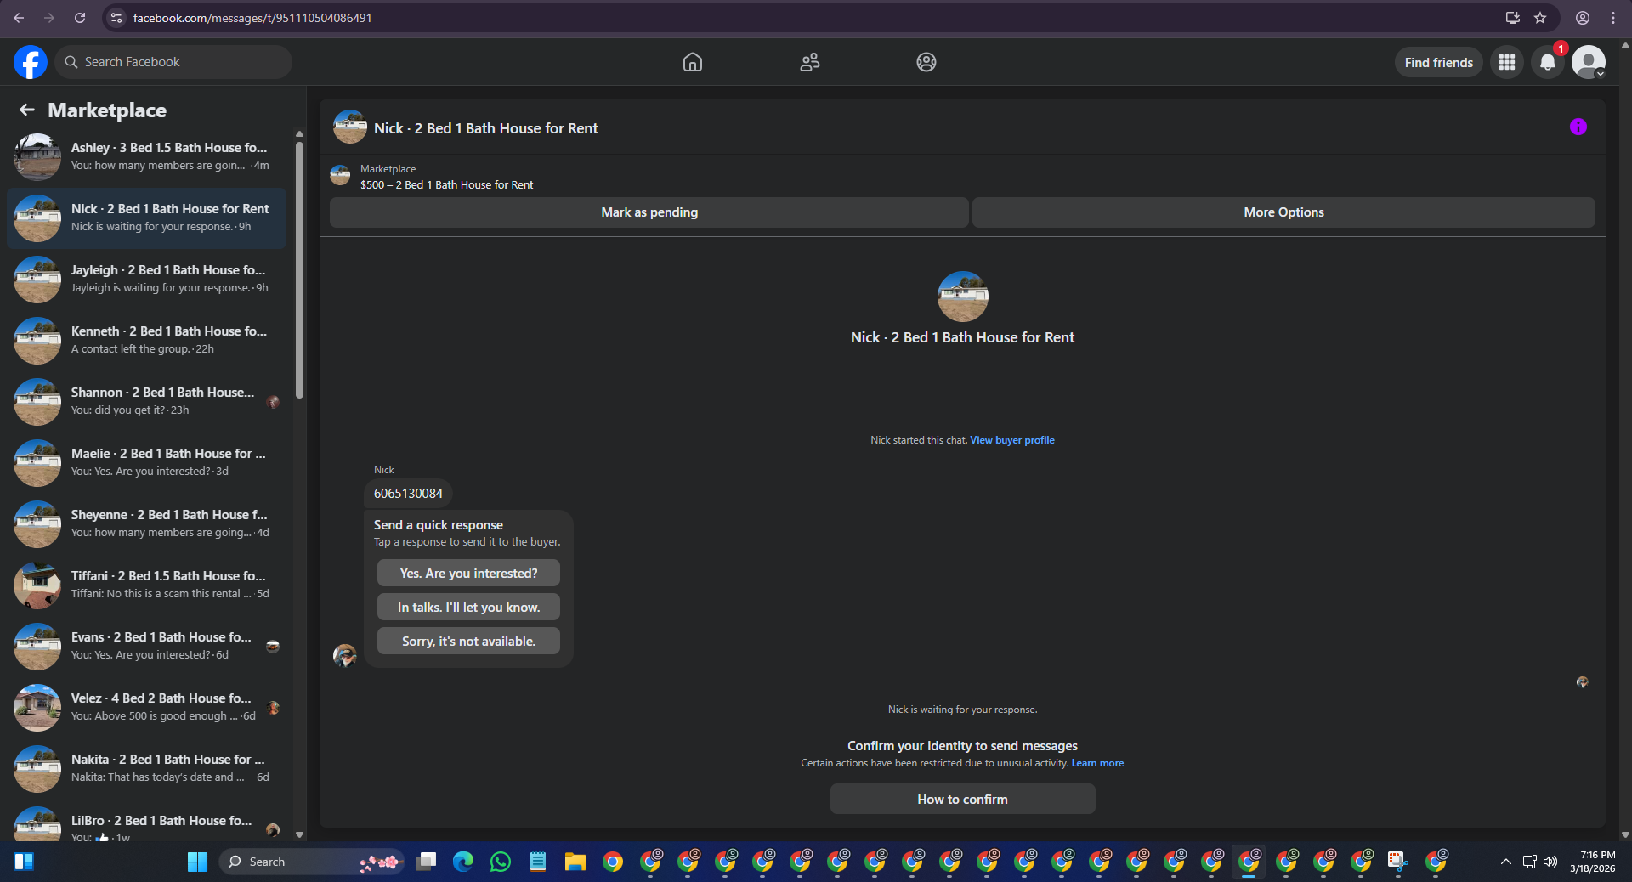
Task: Open the Friends icon in top navigation
Action: (810, 62)
